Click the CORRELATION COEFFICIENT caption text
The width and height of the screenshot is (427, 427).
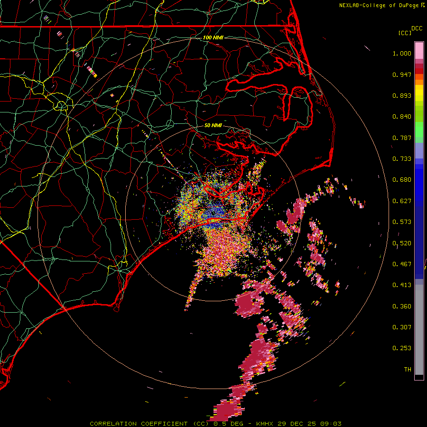point(149,424)
